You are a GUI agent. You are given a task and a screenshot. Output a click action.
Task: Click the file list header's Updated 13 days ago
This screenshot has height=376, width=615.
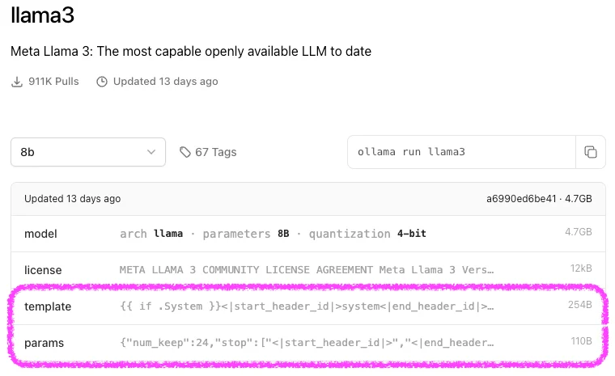click(72, 198)
